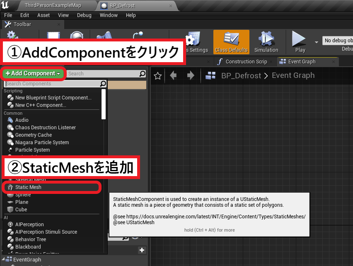Click the Chaos Destruction Listener icon

click(x=10, y=127)
